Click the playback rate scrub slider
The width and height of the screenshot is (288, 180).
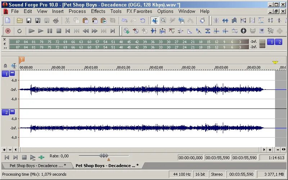(x=104, y=156)
